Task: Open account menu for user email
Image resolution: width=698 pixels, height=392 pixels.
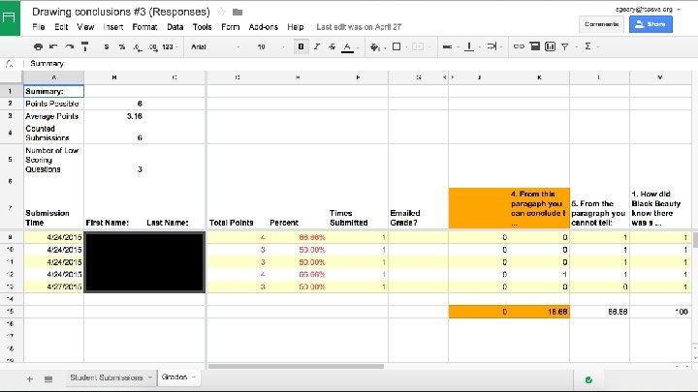Action: pyautogui.click(x=648, y=9)
